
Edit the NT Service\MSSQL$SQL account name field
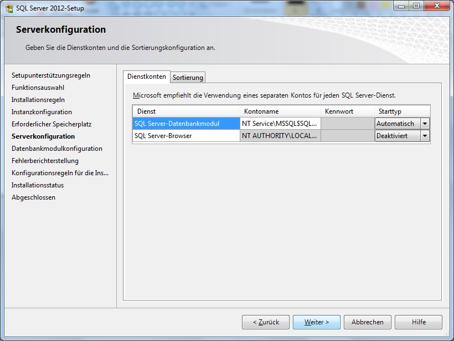(x=280, y=124)
